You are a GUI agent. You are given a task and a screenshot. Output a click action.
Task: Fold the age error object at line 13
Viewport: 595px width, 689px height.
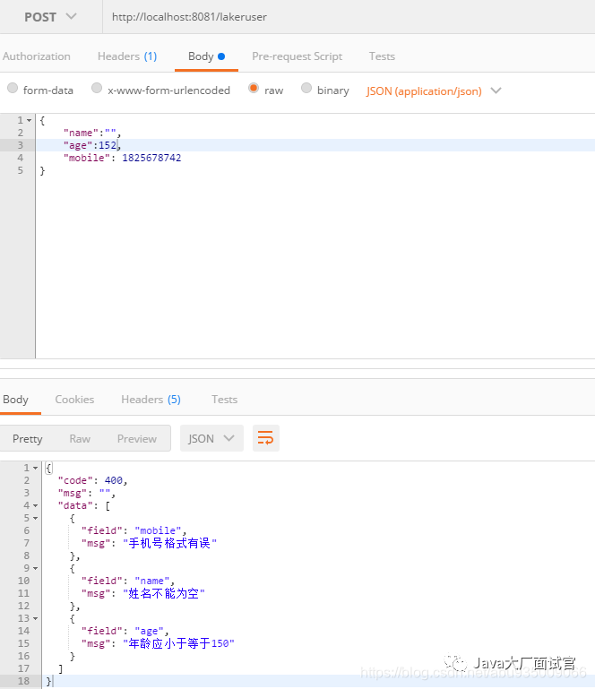tap(36, 619)
